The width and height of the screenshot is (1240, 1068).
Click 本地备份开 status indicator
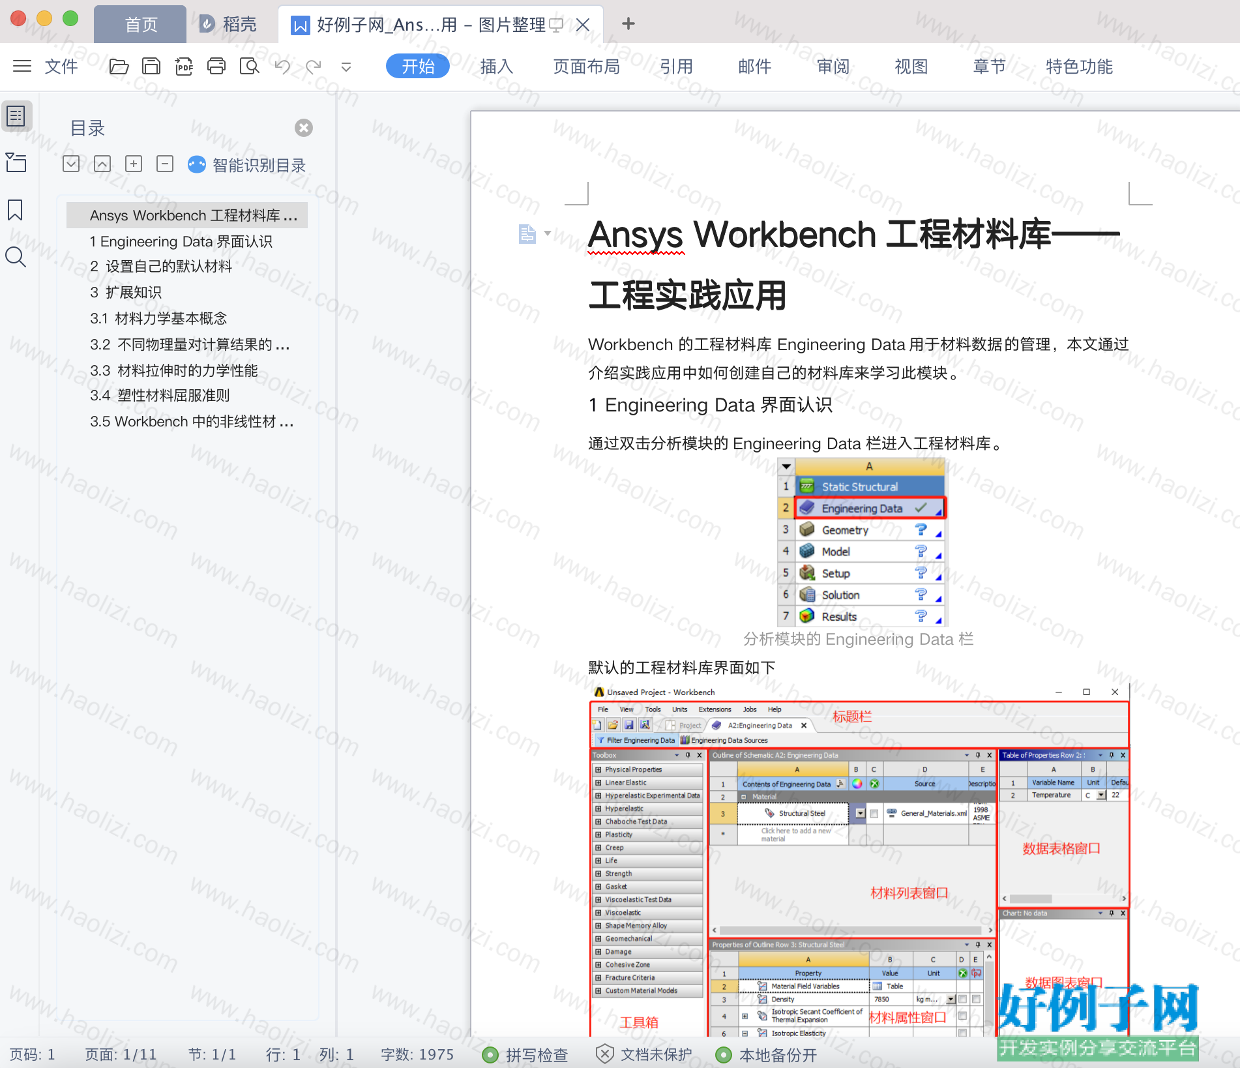coord(767,1054)
